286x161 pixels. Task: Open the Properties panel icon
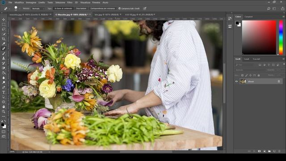[x=230, y=26]
